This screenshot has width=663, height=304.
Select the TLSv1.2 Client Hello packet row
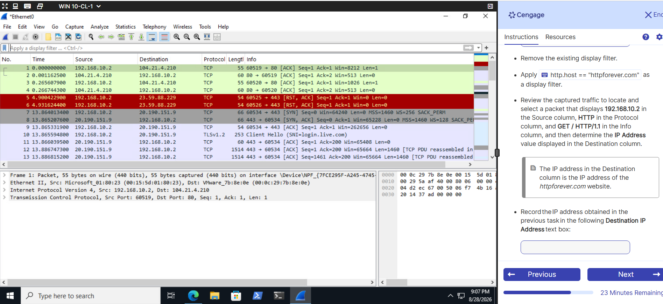[237, 135]
